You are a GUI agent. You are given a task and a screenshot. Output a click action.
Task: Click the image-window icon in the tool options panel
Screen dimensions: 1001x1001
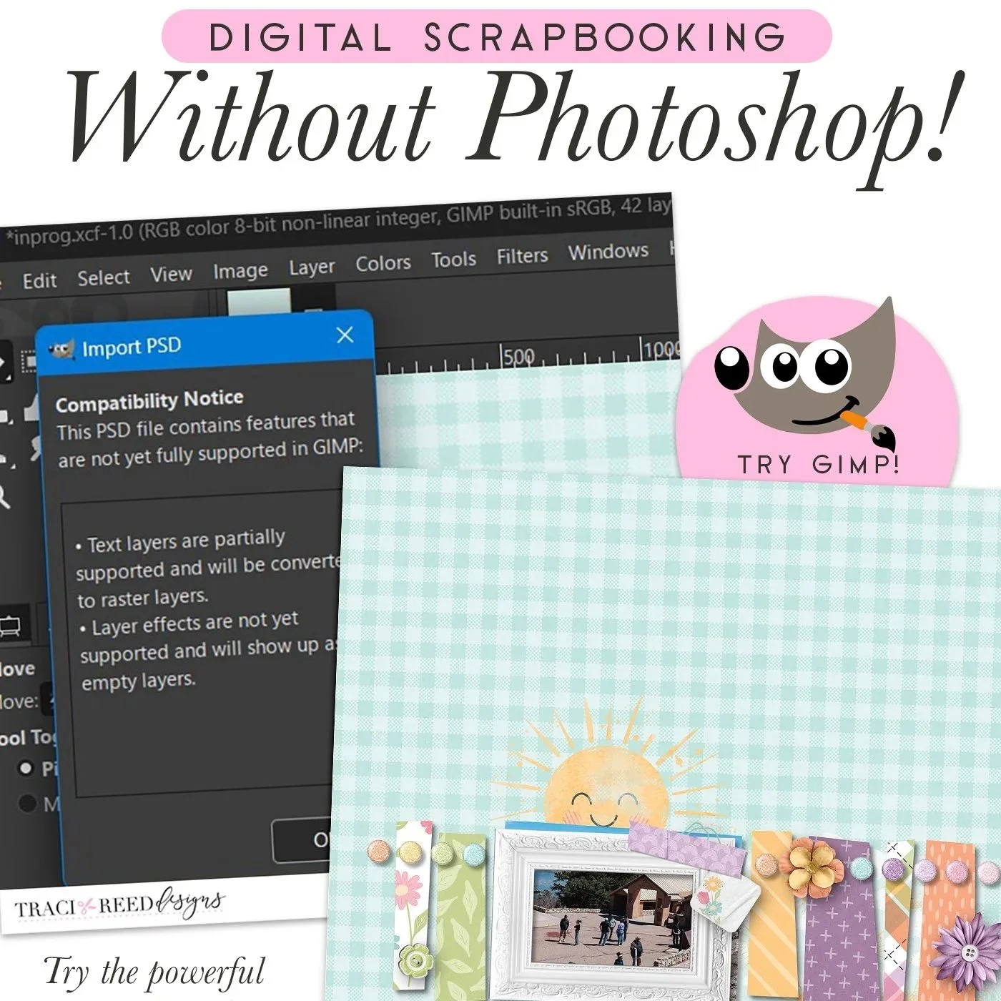coord(9,626)
